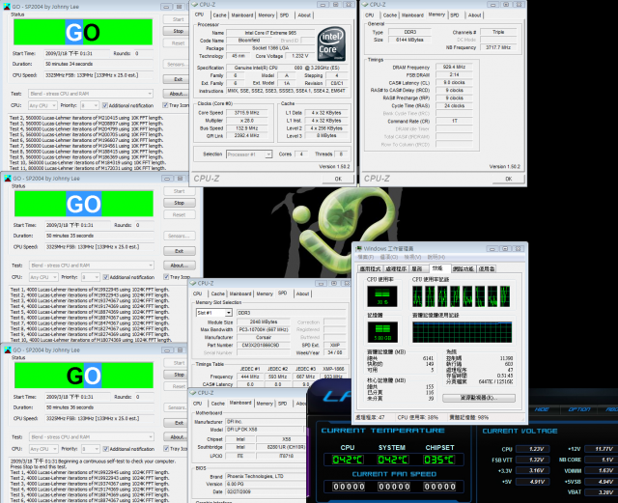Open the Test dropdown in the top SP2004 window
The width and height of the screenshot is (618, 503).
coord(91,94)
